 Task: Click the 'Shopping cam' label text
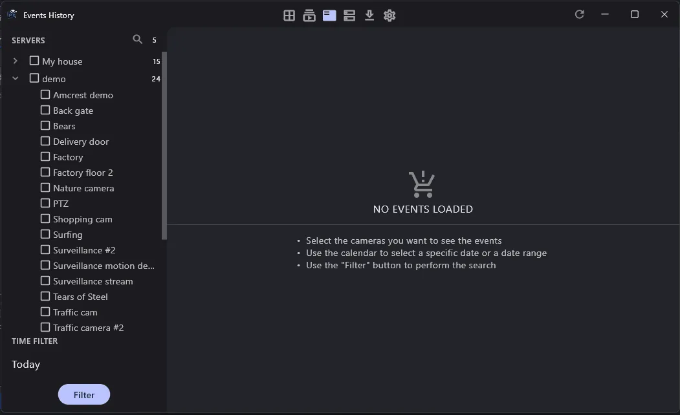[82, 220]
